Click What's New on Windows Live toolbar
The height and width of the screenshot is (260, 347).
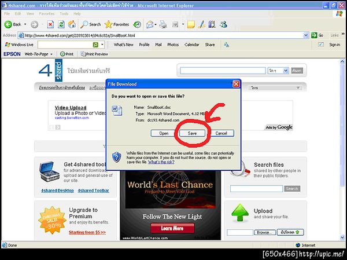[x=124, y=45]
